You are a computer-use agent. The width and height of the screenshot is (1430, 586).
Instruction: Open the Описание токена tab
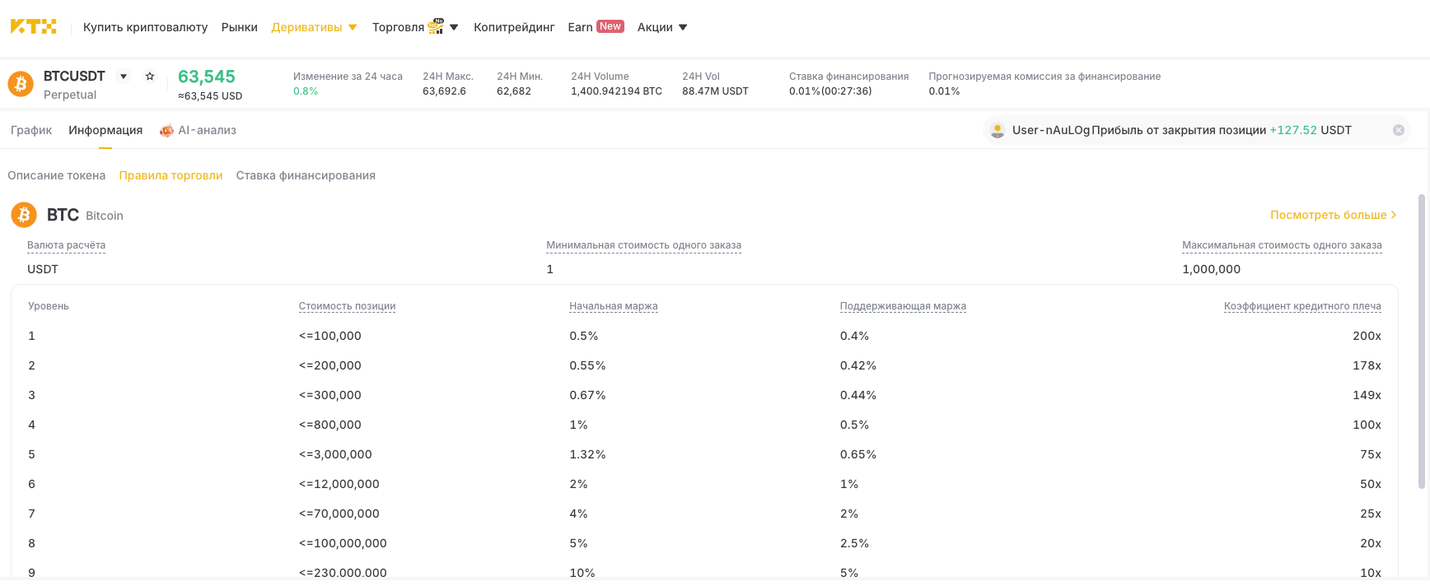57,175
